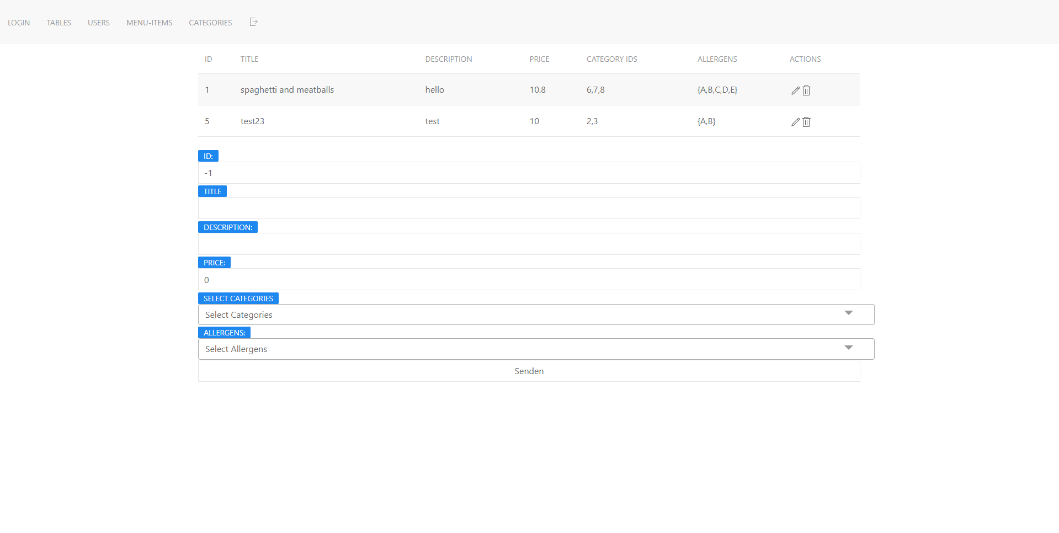
Task: Click the DESCRIPTION text field
Action: 528,243
